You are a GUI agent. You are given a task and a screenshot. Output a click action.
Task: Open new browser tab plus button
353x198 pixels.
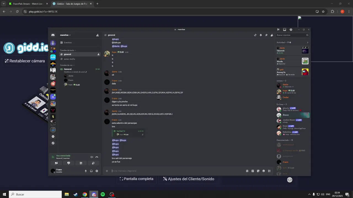tap(97, 4)
